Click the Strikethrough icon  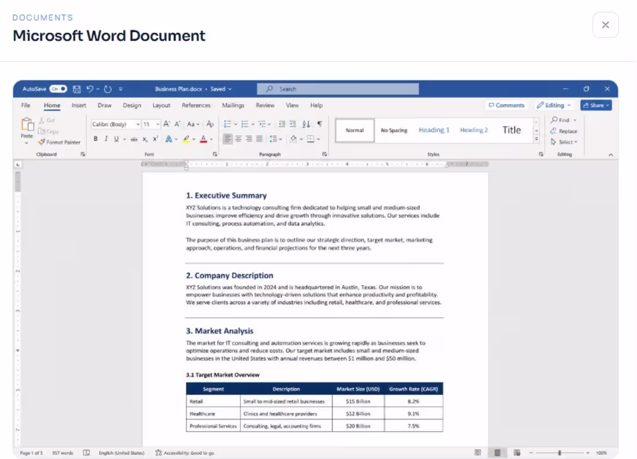[134, 139]
